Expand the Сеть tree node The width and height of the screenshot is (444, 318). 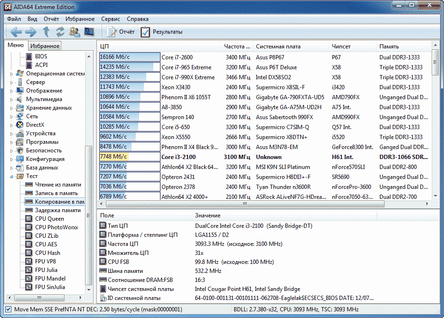[11, 116]
